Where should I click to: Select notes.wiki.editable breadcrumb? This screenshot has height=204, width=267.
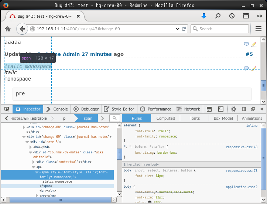pos(29,118)
